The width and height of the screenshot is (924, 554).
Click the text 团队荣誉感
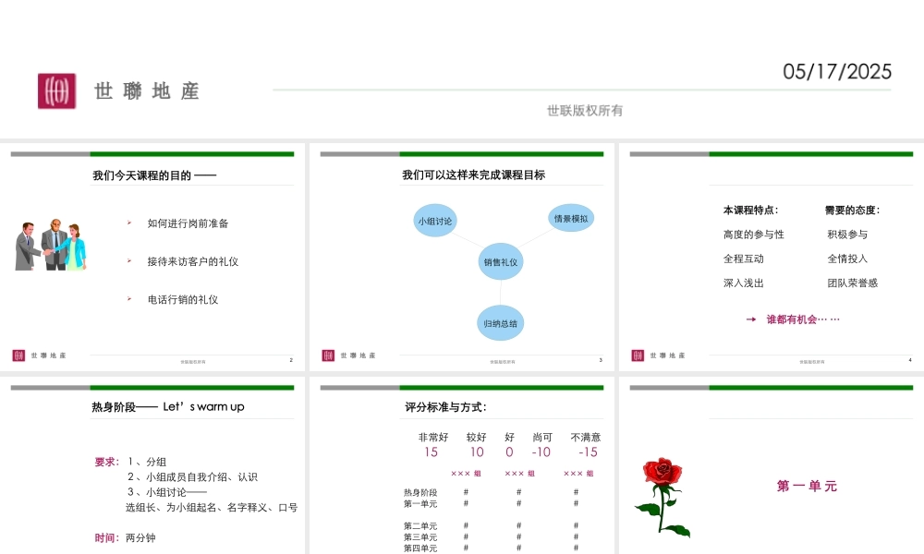tap(853, 283)
